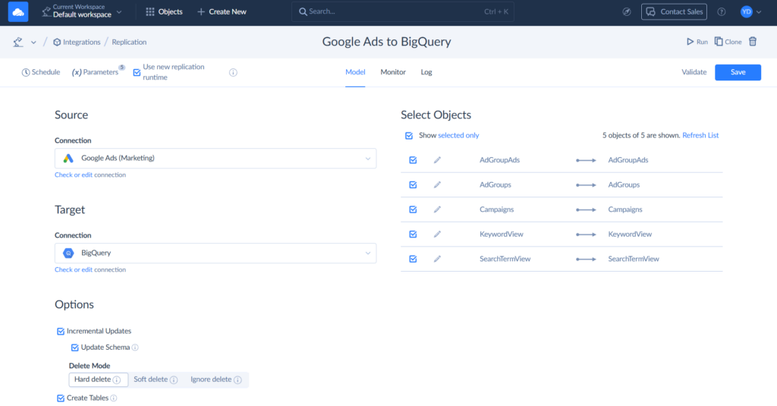This screenshot has width=777, height=406.
Task: Select Hard delete mode
Action: coord(98,379)
